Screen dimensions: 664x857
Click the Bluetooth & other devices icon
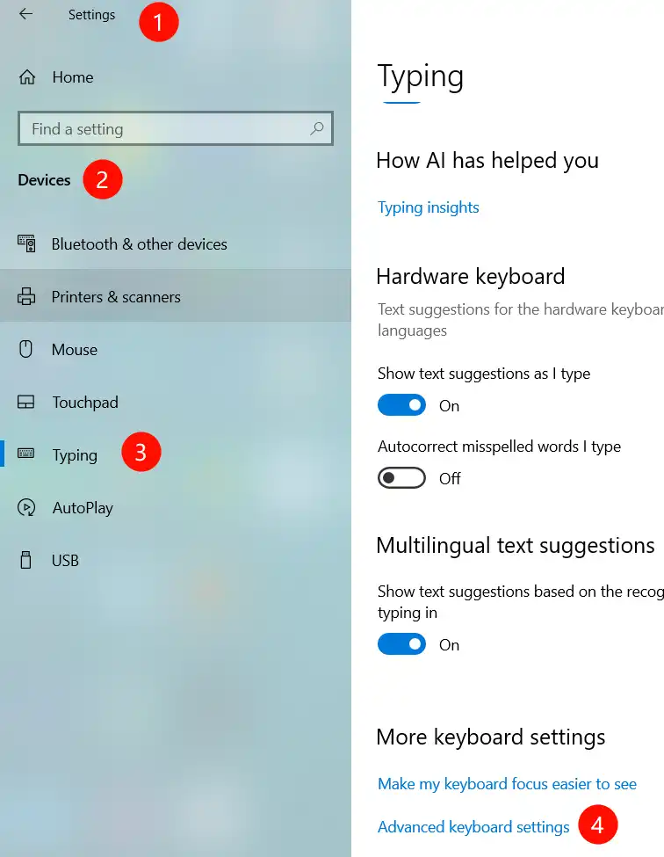point(26,244)
